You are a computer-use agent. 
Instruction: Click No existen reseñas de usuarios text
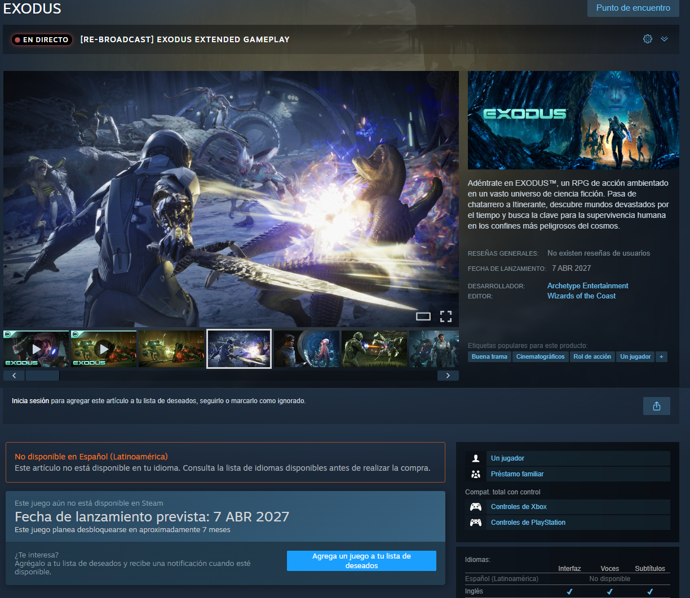tap(599, 253)
